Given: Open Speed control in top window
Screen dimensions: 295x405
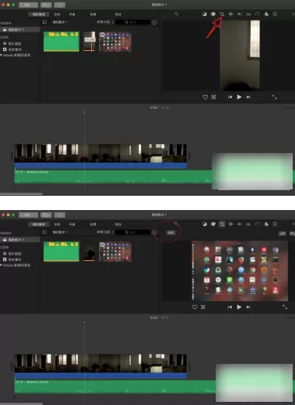Looking at the screenshot, I should pyautogui.click(x=257, y=14).
